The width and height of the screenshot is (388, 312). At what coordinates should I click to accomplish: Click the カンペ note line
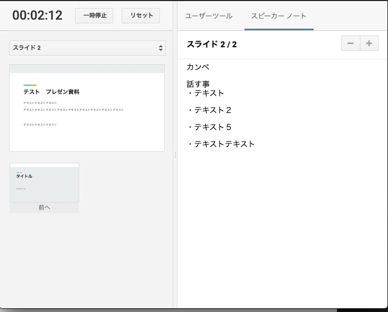[x=198, y=67]
